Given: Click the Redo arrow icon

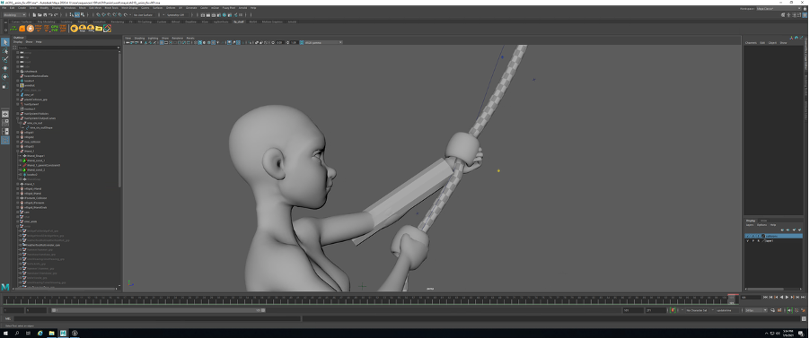Looking at the screenshot, I should (x=56, y=15).
